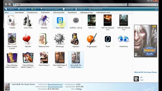Sort by Spilbegrænsninger column header
Viewport: 162px width, 91px height.
[87, 12]
